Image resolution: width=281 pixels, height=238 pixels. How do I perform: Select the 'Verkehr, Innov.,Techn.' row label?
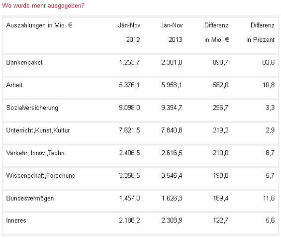click(x=36, y=153)
